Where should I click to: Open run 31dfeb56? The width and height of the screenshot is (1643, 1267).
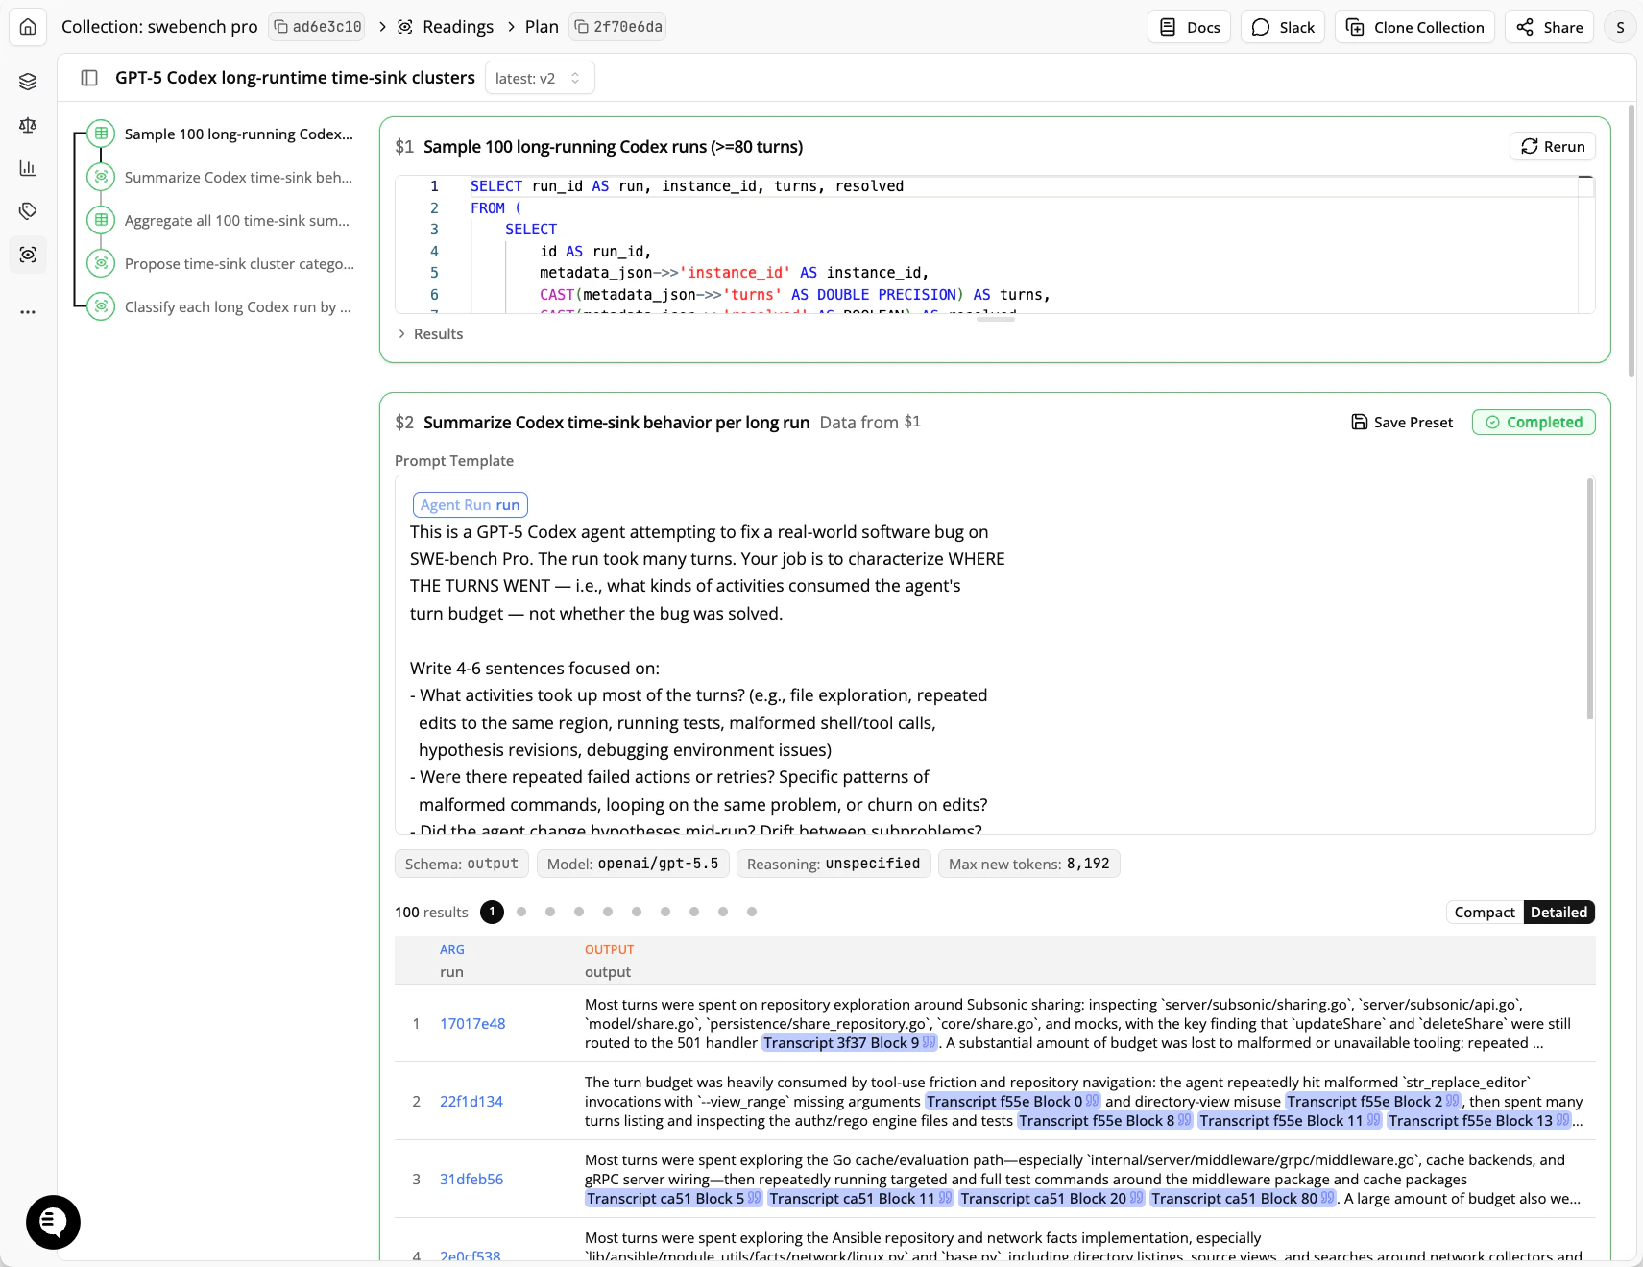pos(471,1180)
